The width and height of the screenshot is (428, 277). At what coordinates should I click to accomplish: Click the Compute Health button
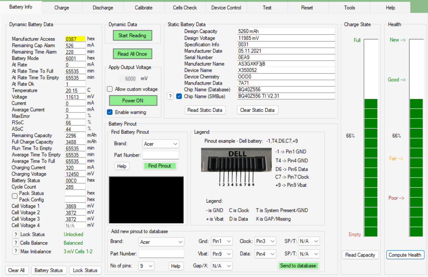coord(405,255)
